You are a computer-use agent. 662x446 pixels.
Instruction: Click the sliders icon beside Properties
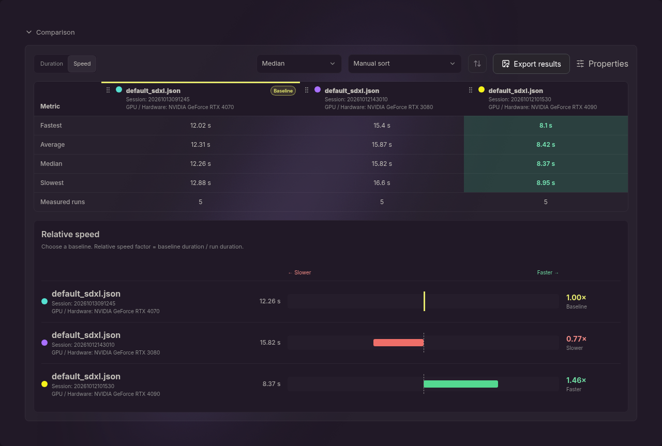[x=580, y=64]
